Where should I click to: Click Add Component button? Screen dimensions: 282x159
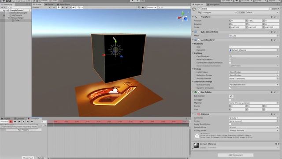tap(235, 155)
